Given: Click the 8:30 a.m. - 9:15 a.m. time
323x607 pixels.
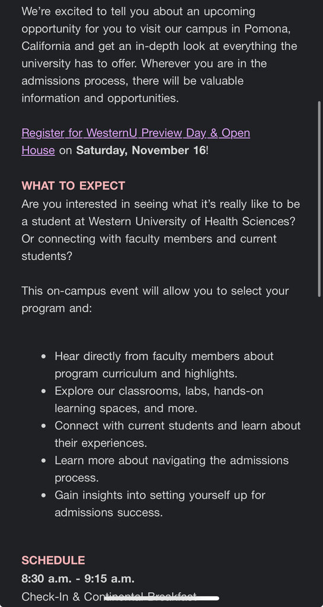Looking at the screenshot, I should point(78,579).
